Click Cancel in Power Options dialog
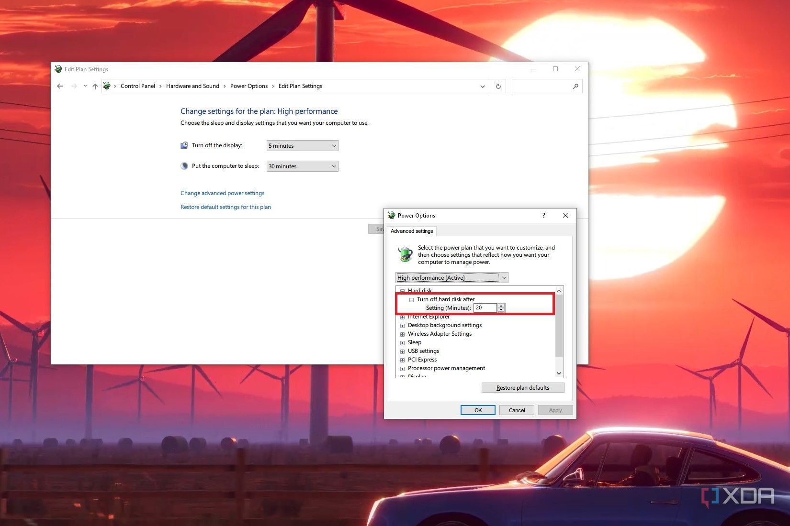Screen dimensions: 790x526 pos(517,410)
